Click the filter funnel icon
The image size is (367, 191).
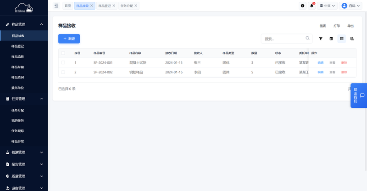pos(321,39)
